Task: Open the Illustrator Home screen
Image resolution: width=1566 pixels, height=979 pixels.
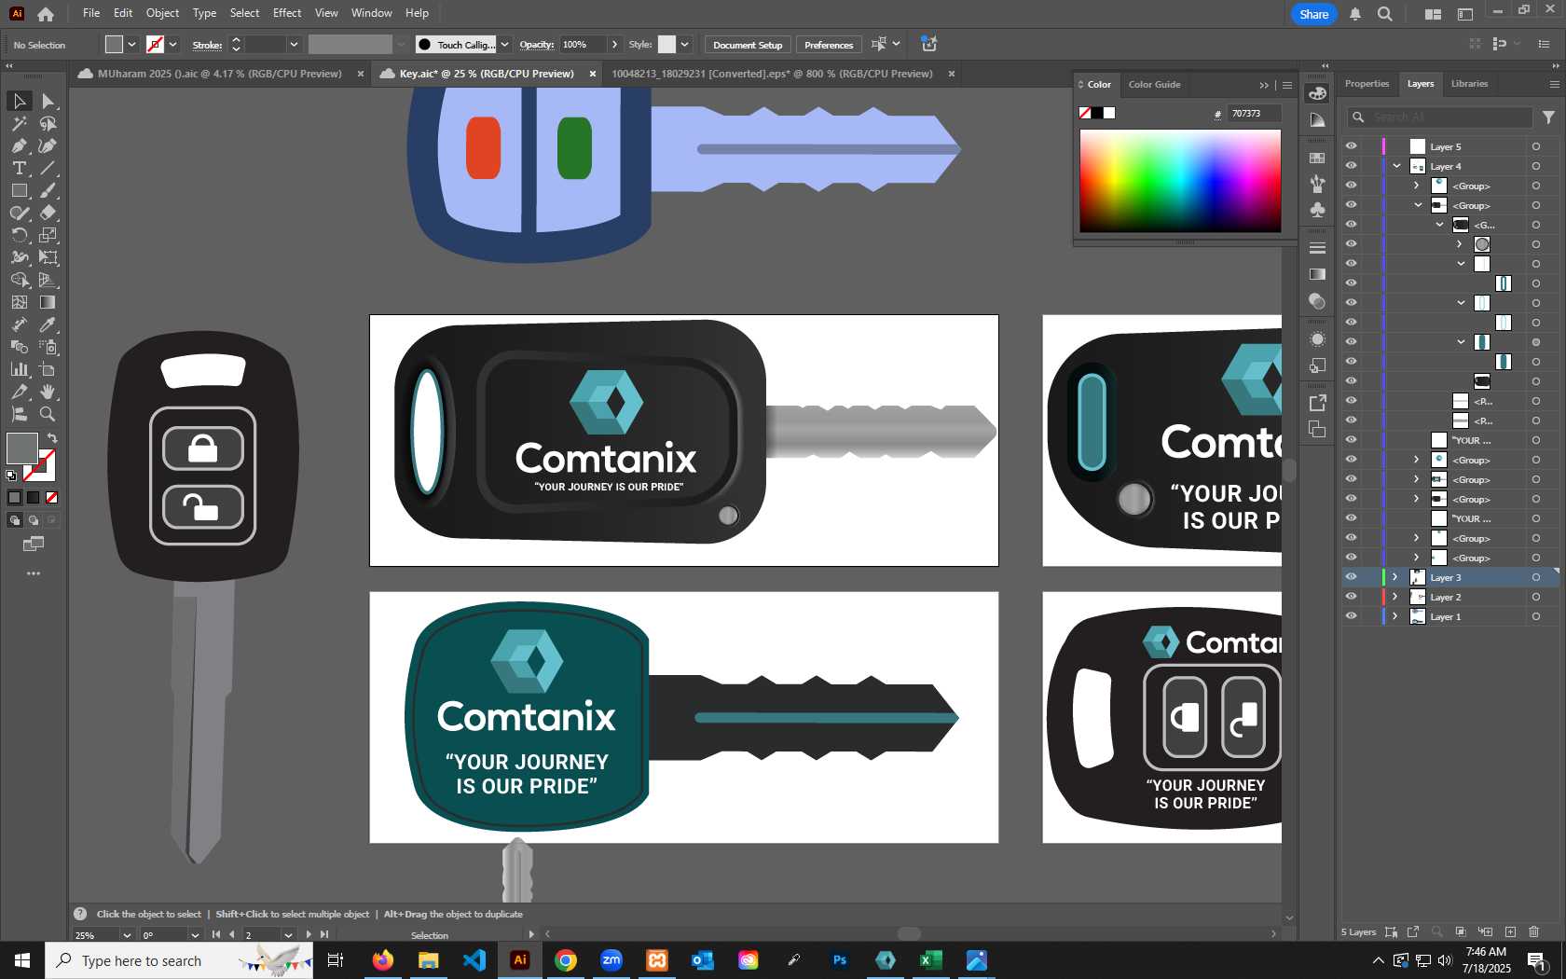Action: click(x=45, y=14)
